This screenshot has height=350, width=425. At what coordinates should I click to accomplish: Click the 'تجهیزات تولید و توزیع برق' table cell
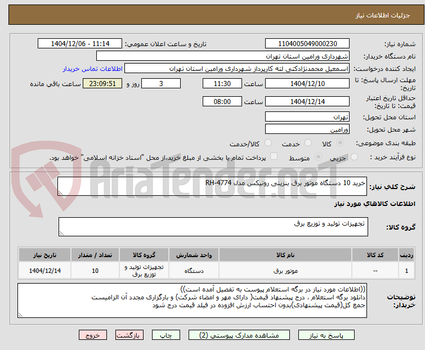coord(144,270)
